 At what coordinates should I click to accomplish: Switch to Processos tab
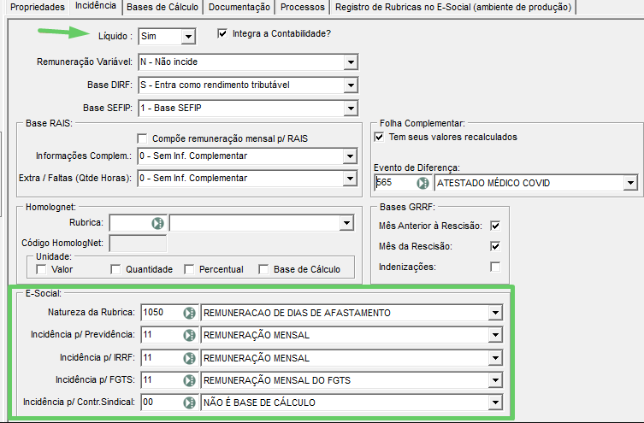coord(303,8)
